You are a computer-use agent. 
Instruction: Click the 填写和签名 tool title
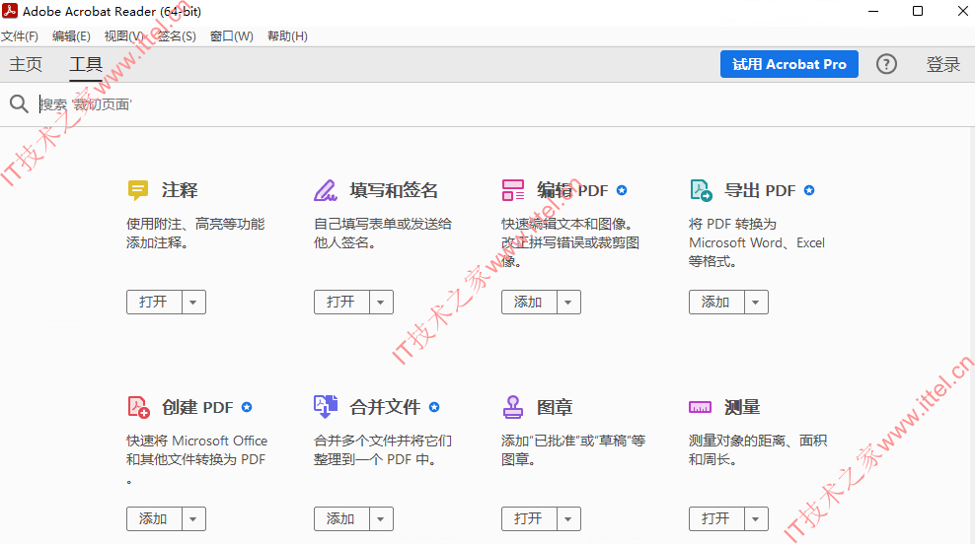point(394,190)
